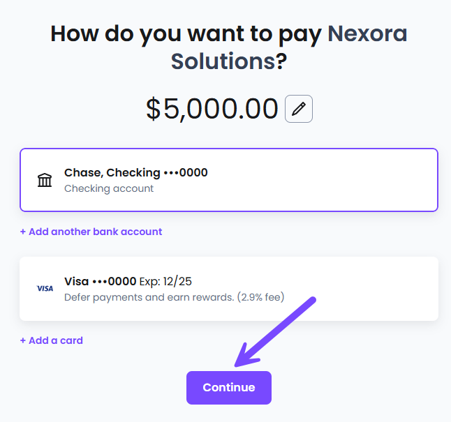This screenshot has width=451, height=422.
Task: Click the Visa logo icon
Action: coord(45,288)
